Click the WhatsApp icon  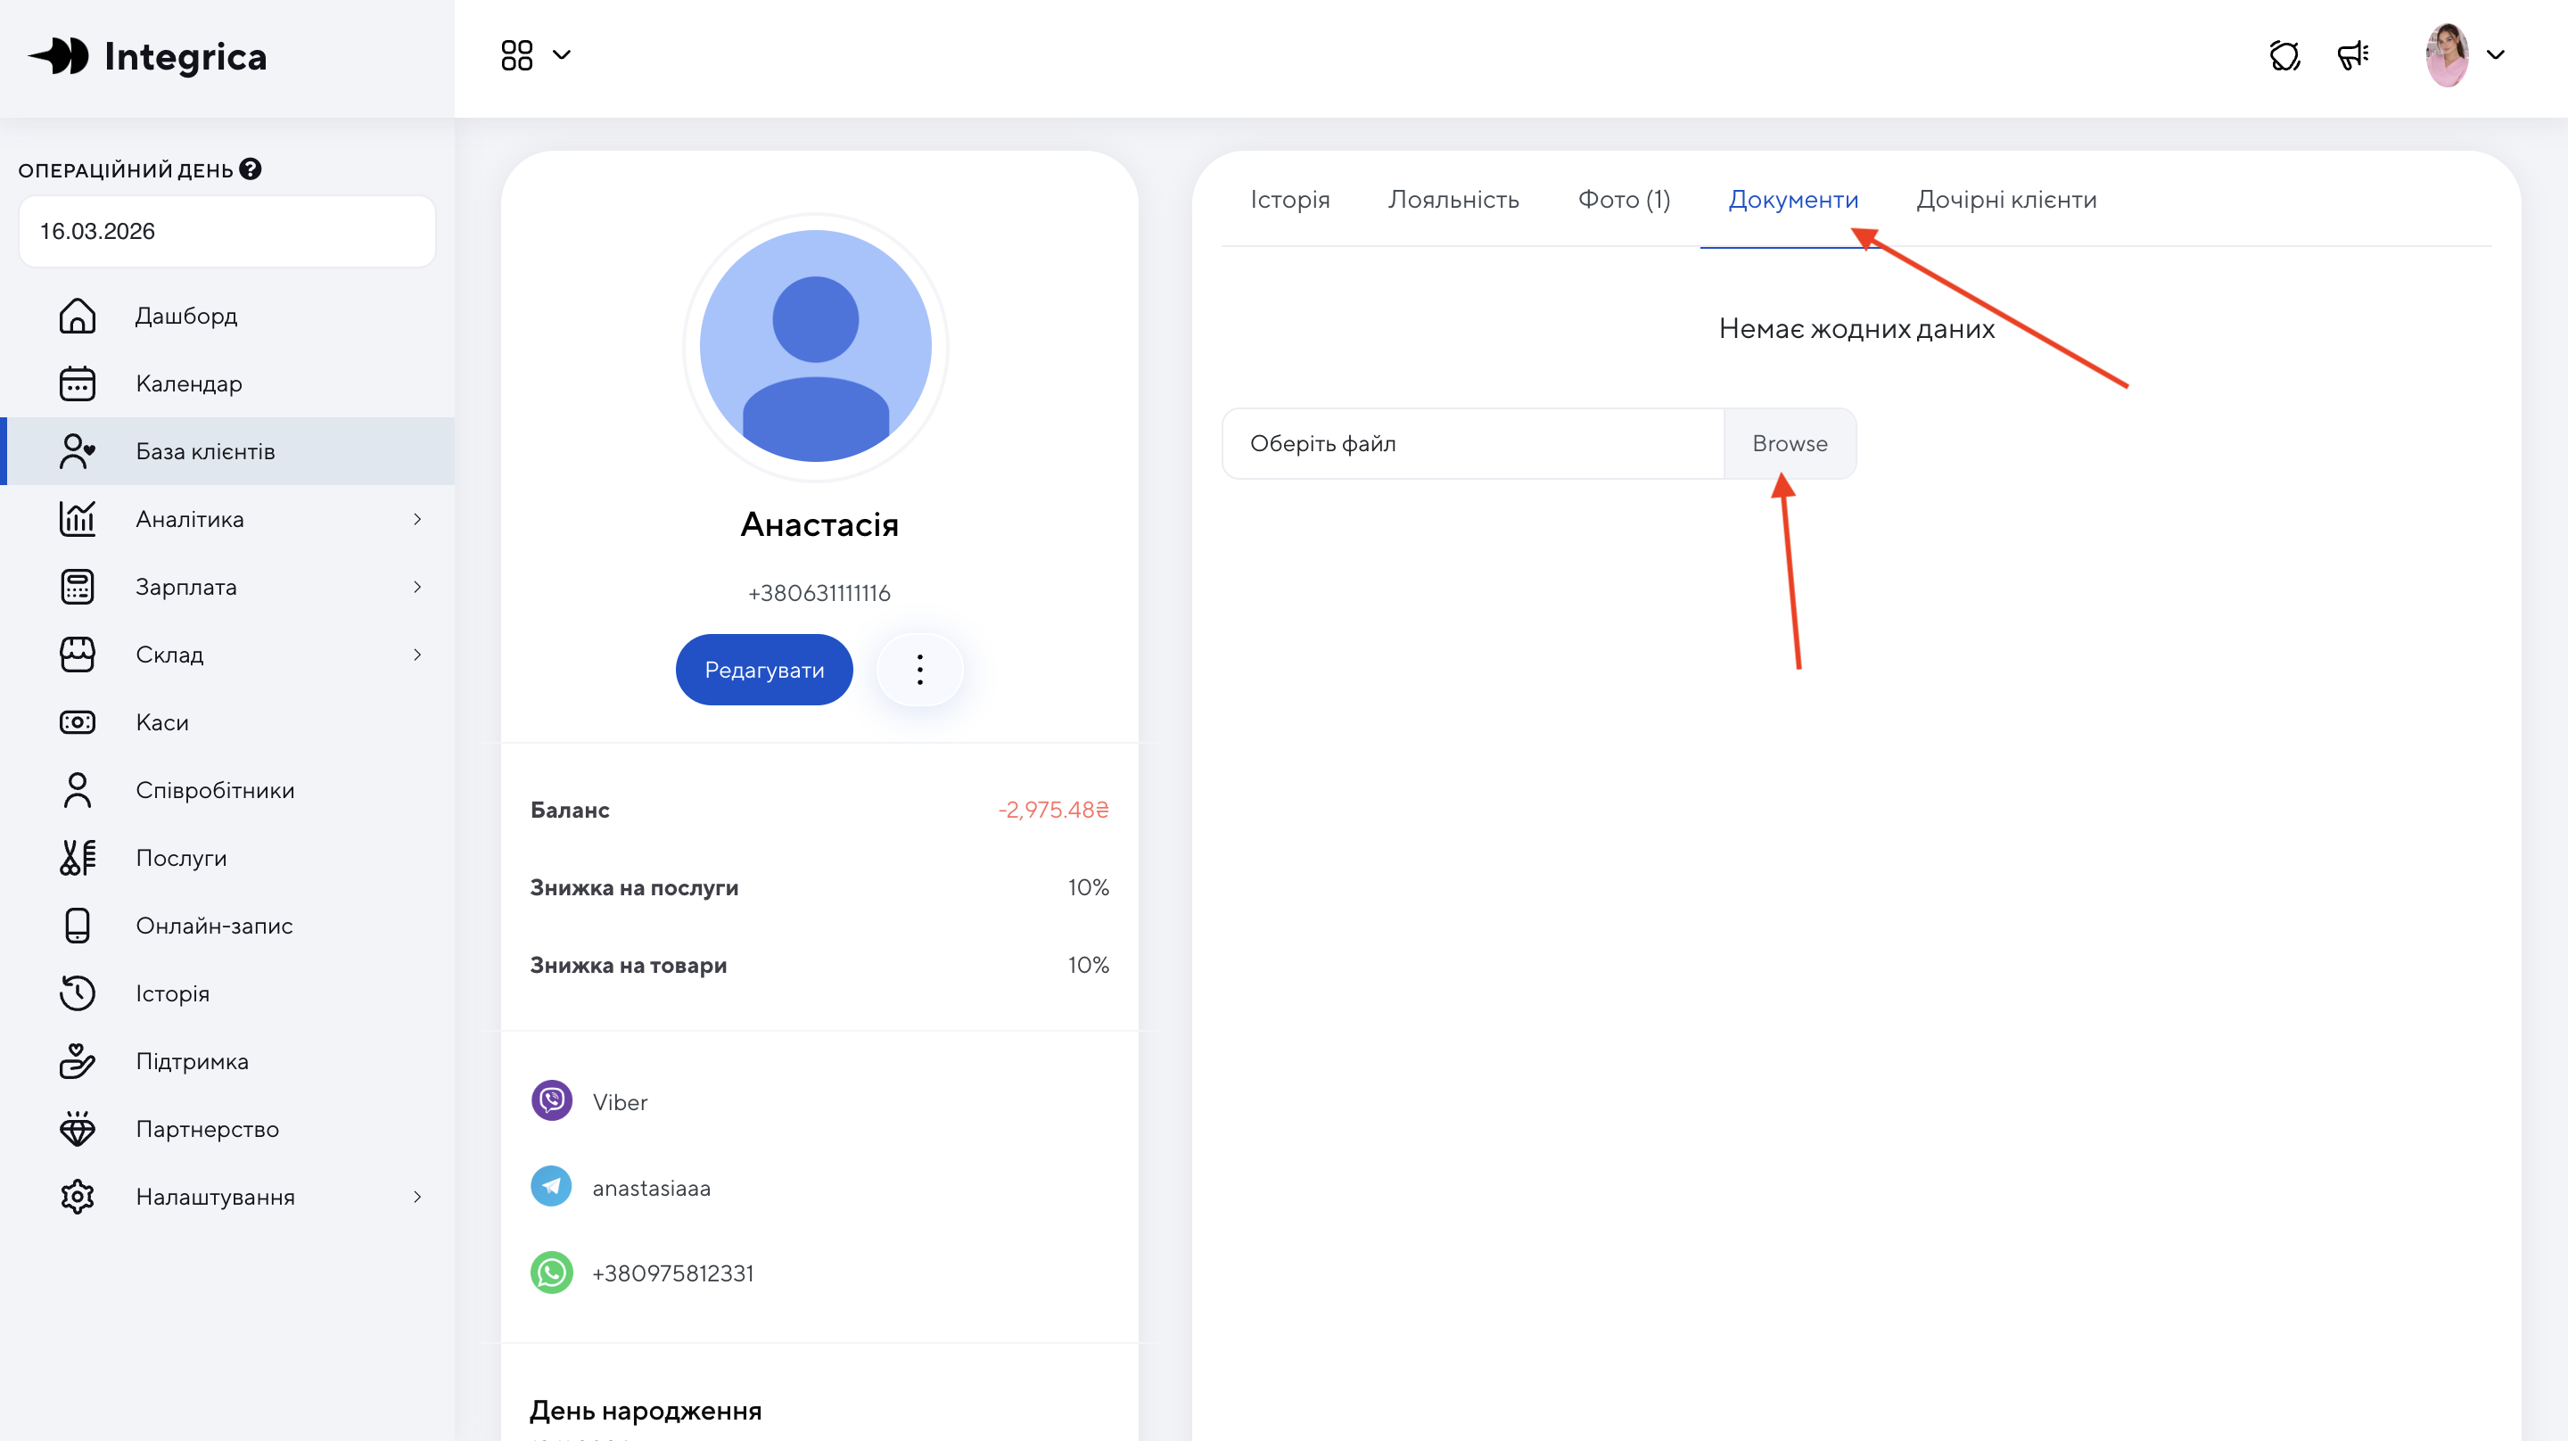551,1272
